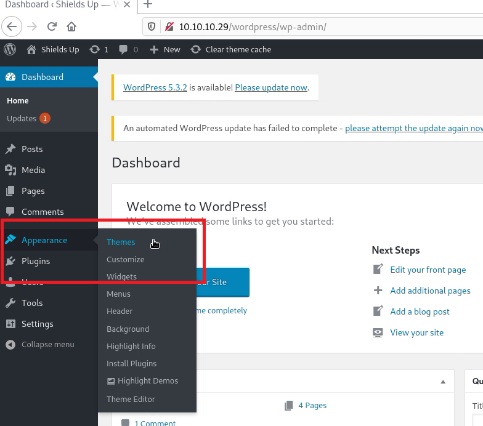This screenshot has width=483, height=426.
Task: Go to browser home page icon
Action: click(x=71, y=26)
